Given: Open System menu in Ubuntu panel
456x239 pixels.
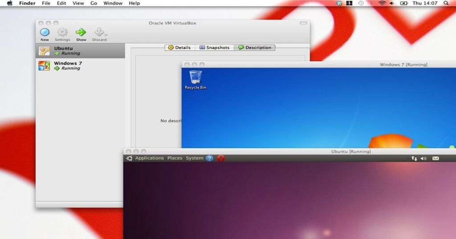Looking at the screenshot, I should [195, 158].
